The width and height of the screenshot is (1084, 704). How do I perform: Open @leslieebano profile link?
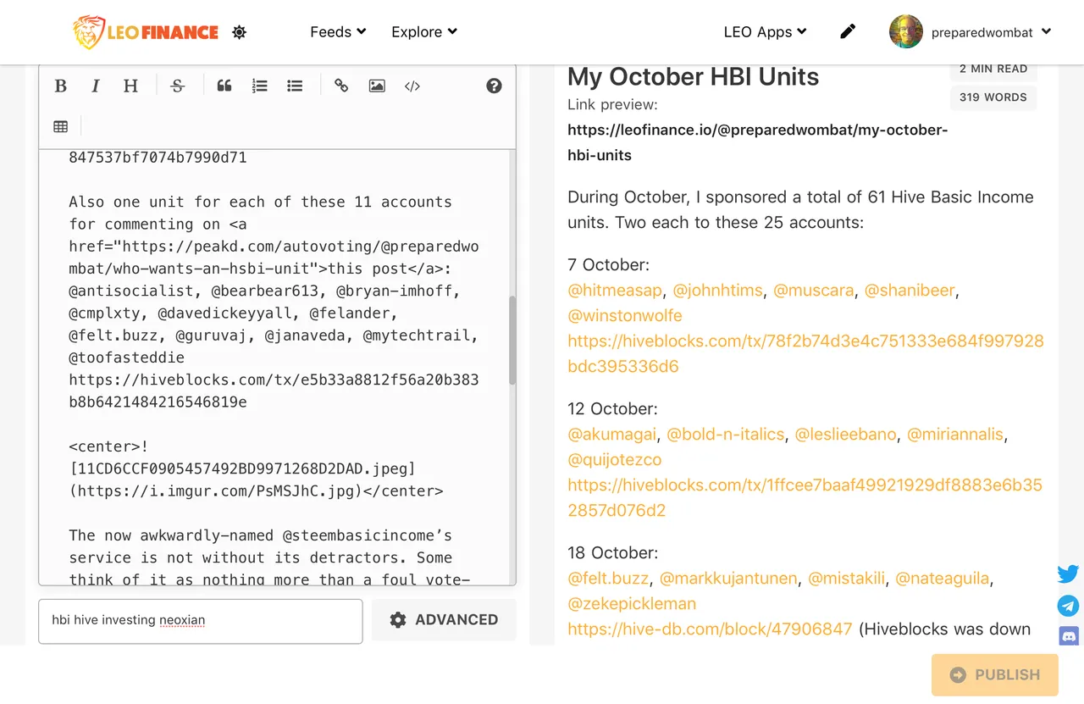(845, 434)
